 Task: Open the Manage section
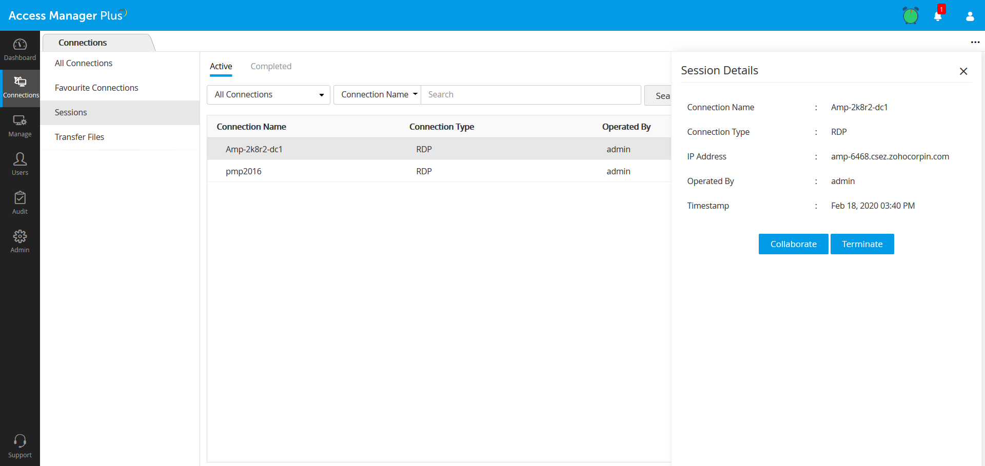(x=19, y=126)
